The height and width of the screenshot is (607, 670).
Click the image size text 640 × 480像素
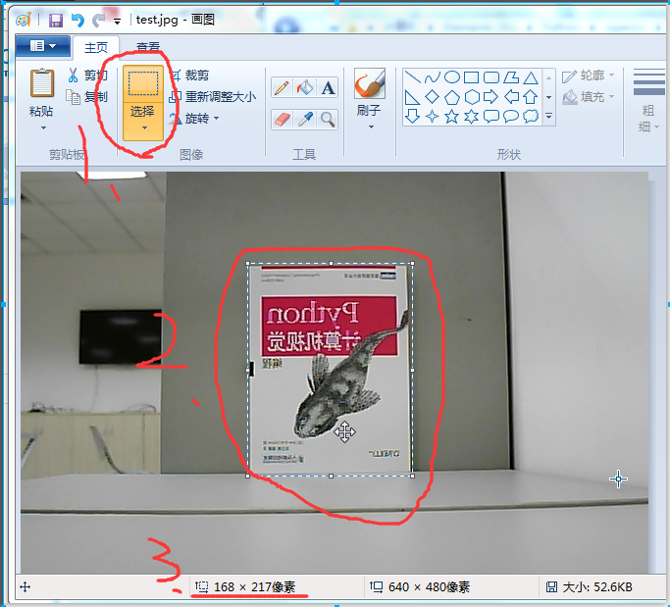click(x=429, y=587)
